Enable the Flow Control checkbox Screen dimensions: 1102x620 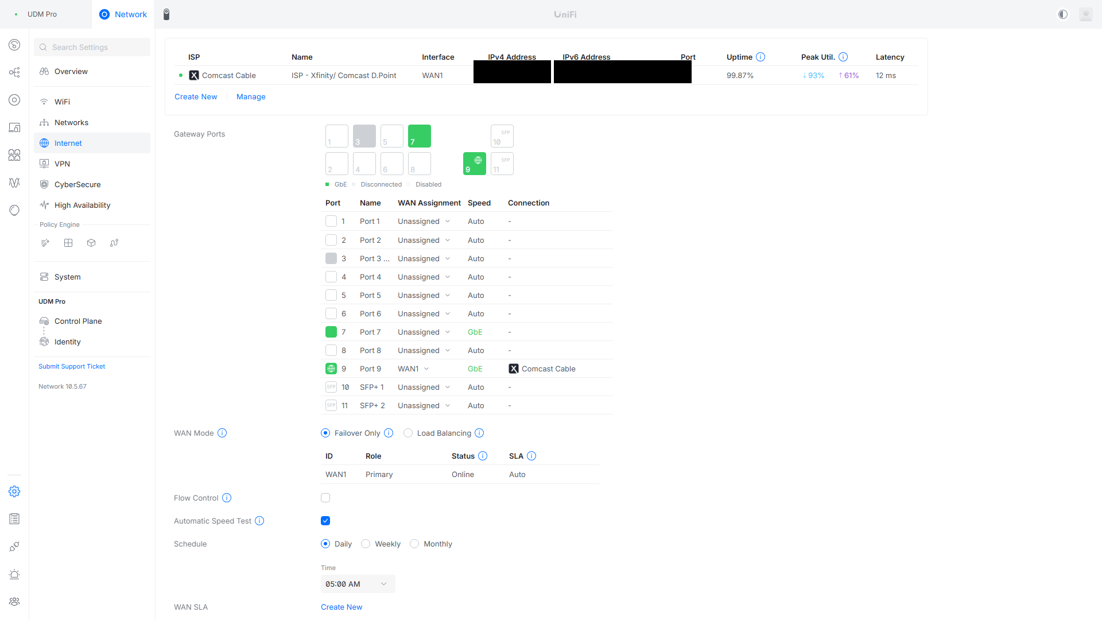click(325, 498)
